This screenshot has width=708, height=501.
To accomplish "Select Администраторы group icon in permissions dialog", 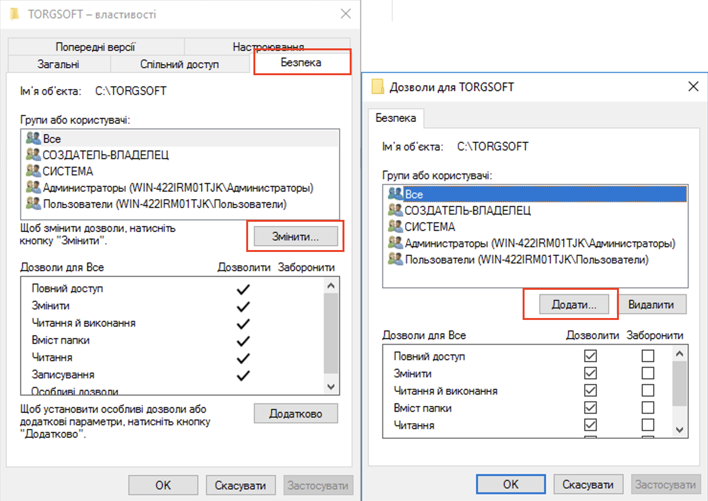I will [x=395, y=243].
